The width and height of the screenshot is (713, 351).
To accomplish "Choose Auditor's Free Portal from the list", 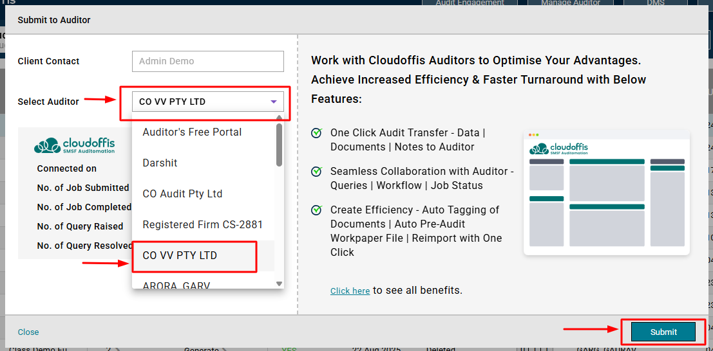I will point(192,132).
